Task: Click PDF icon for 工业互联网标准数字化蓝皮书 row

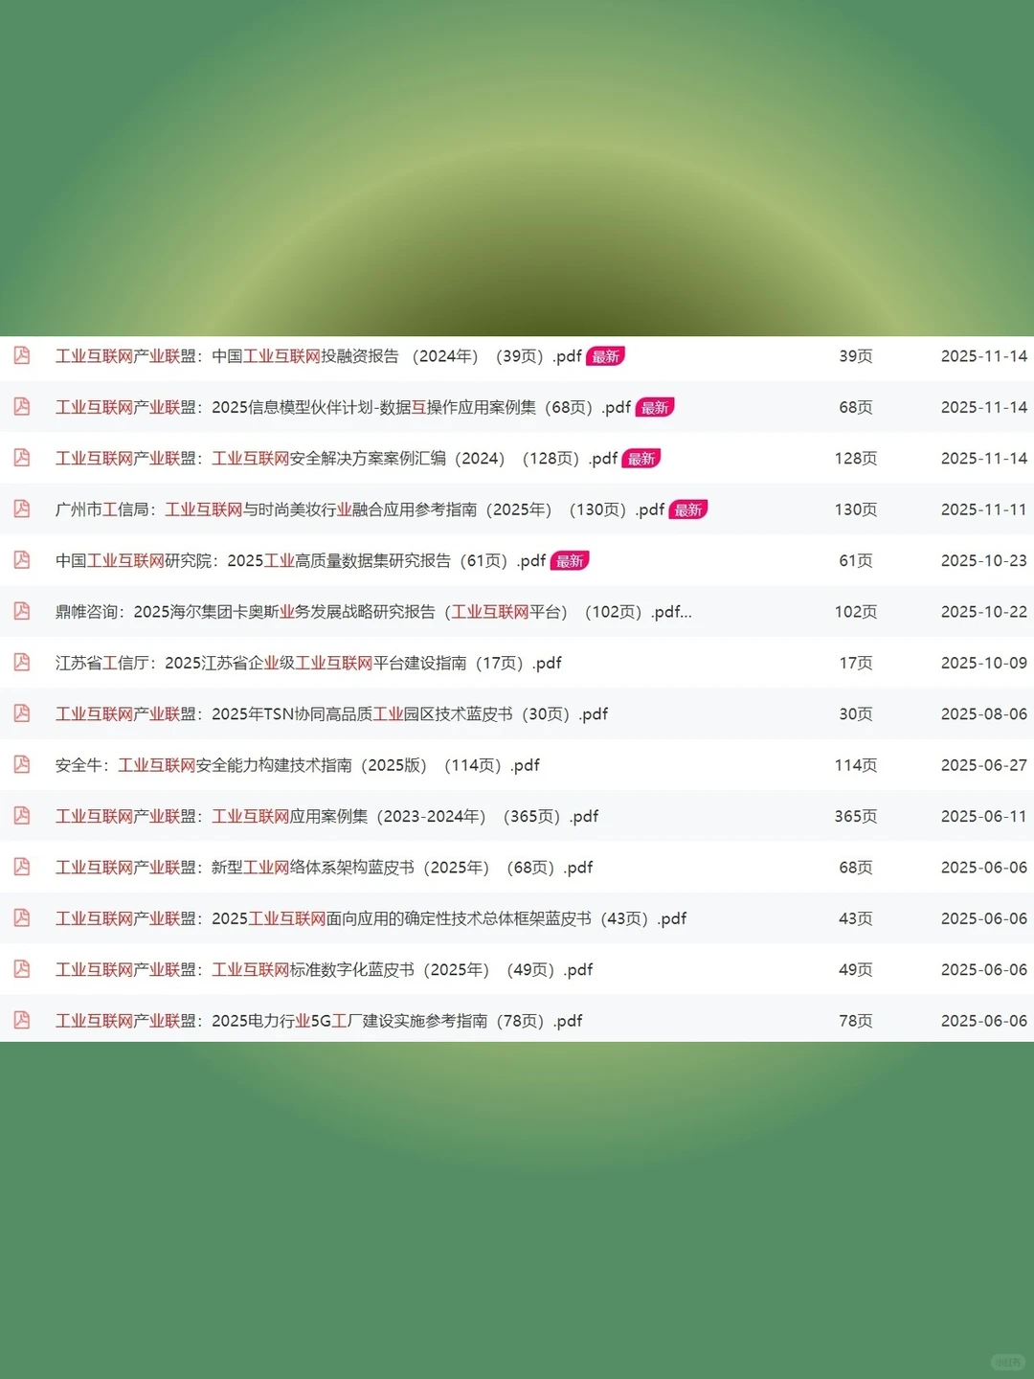Action: pos(22,969)
